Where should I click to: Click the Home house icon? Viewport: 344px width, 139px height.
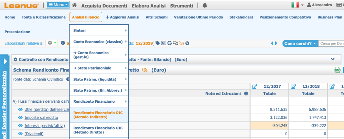tap(74, 5)
